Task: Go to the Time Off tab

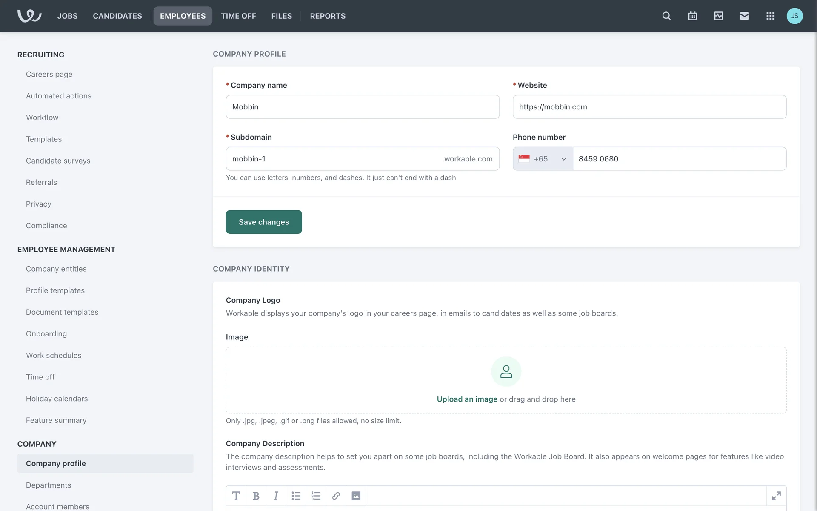Action: (238, 16)
